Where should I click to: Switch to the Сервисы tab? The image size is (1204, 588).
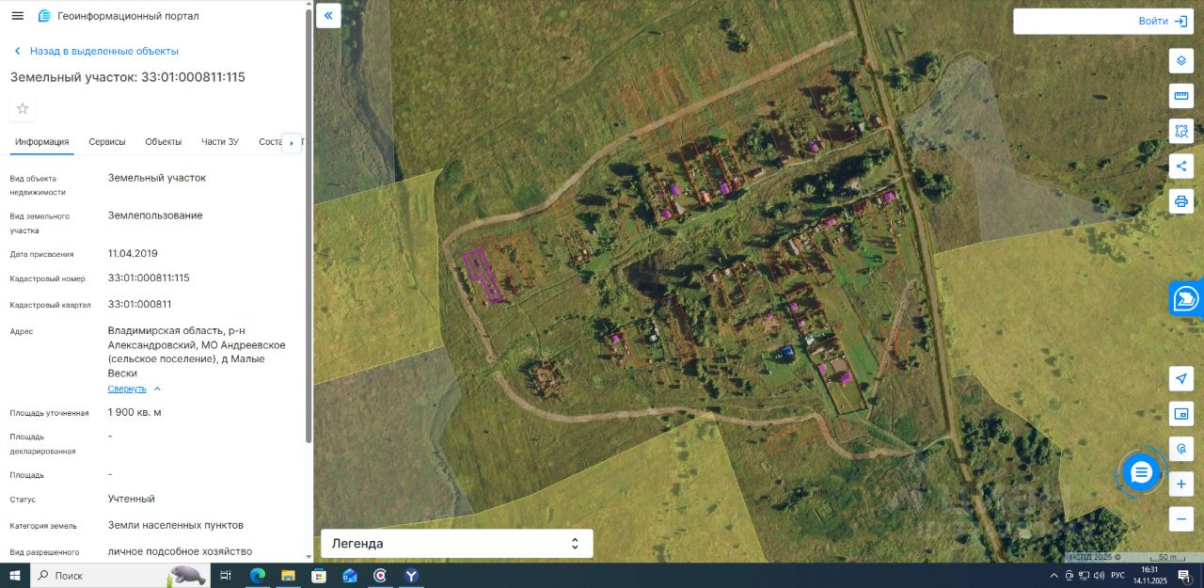pos(107,142)
